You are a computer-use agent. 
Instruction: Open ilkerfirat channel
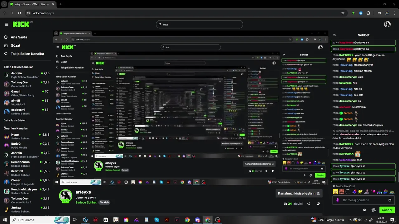point(26,173)
